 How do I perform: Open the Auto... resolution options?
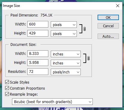point(108,36)
